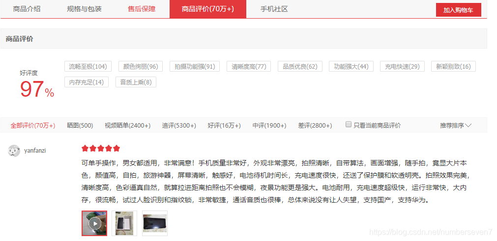
Task: Show 全部评价(70万+) reviews
Action: (33, 126)
